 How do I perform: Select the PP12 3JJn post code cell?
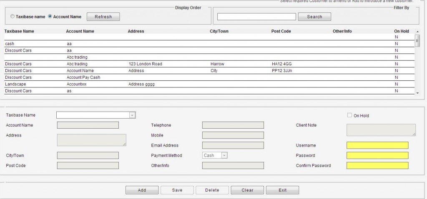(282, 71)
